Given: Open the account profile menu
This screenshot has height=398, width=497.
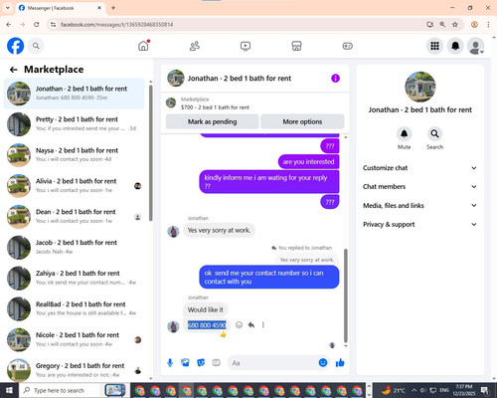Looking at the screenshot, I should pos(476,46).
